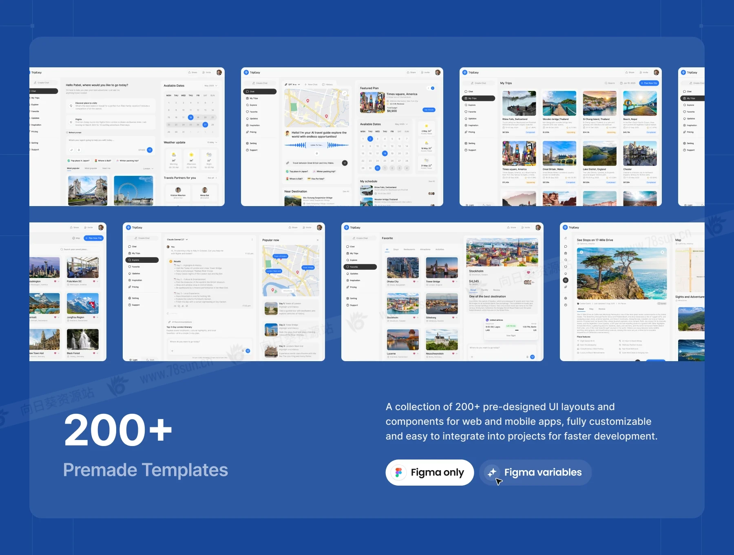The width and height of the screenshot is (734, 555).
Task: Open the GPT 4-o model selector
Action: coord(294,84)
